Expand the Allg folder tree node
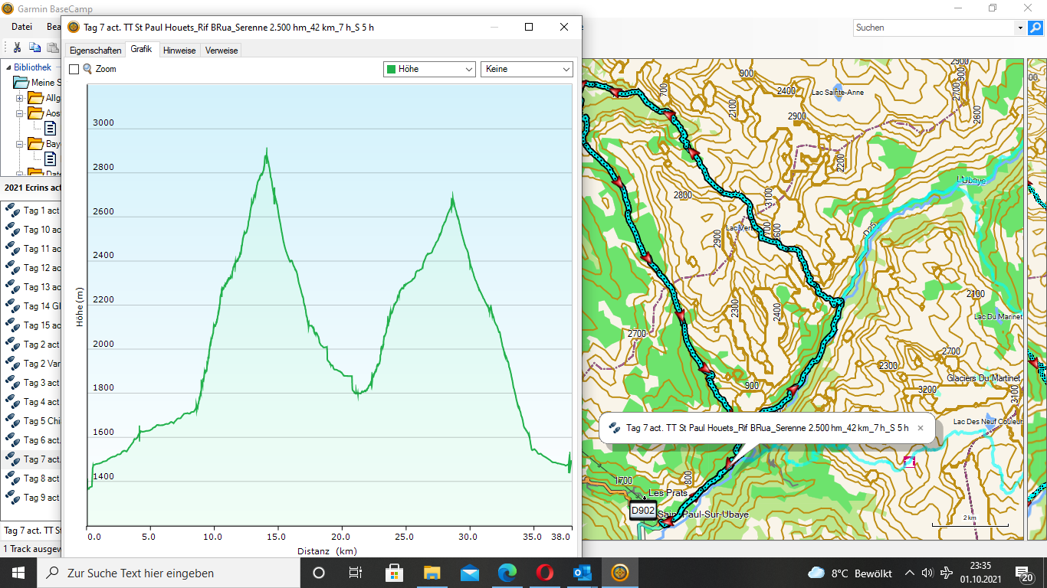Image resolution: width=1047 pixels, height=588 pixels. click(x=20, y=98)
